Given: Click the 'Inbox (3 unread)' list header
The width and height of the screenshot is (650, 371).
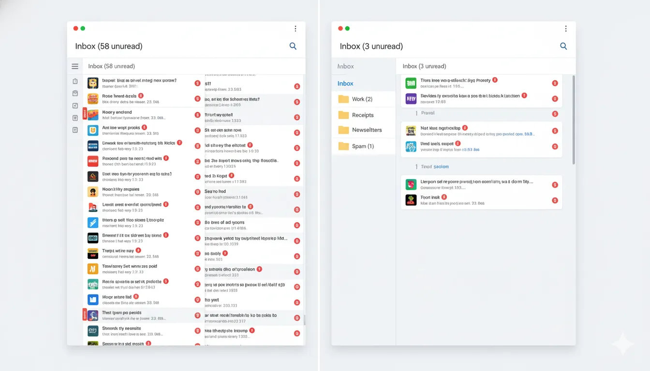Looking at the screenshot, I should point(424,66).
